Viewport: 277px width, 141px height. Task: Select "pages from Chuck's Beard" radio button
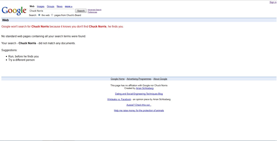[x=52, y=15]
